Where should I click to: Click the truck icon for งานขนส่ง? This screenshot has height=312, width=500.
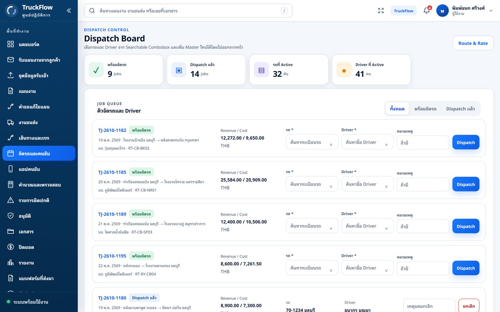[11, 122]
